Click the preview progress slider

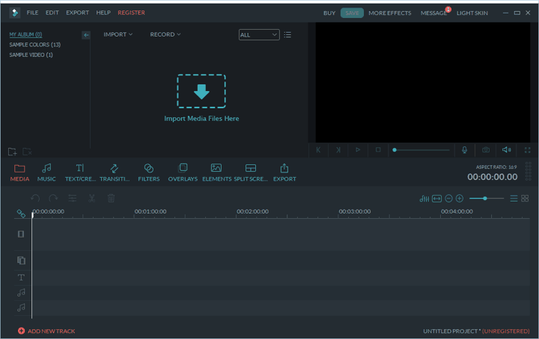[x=421, y=150]
